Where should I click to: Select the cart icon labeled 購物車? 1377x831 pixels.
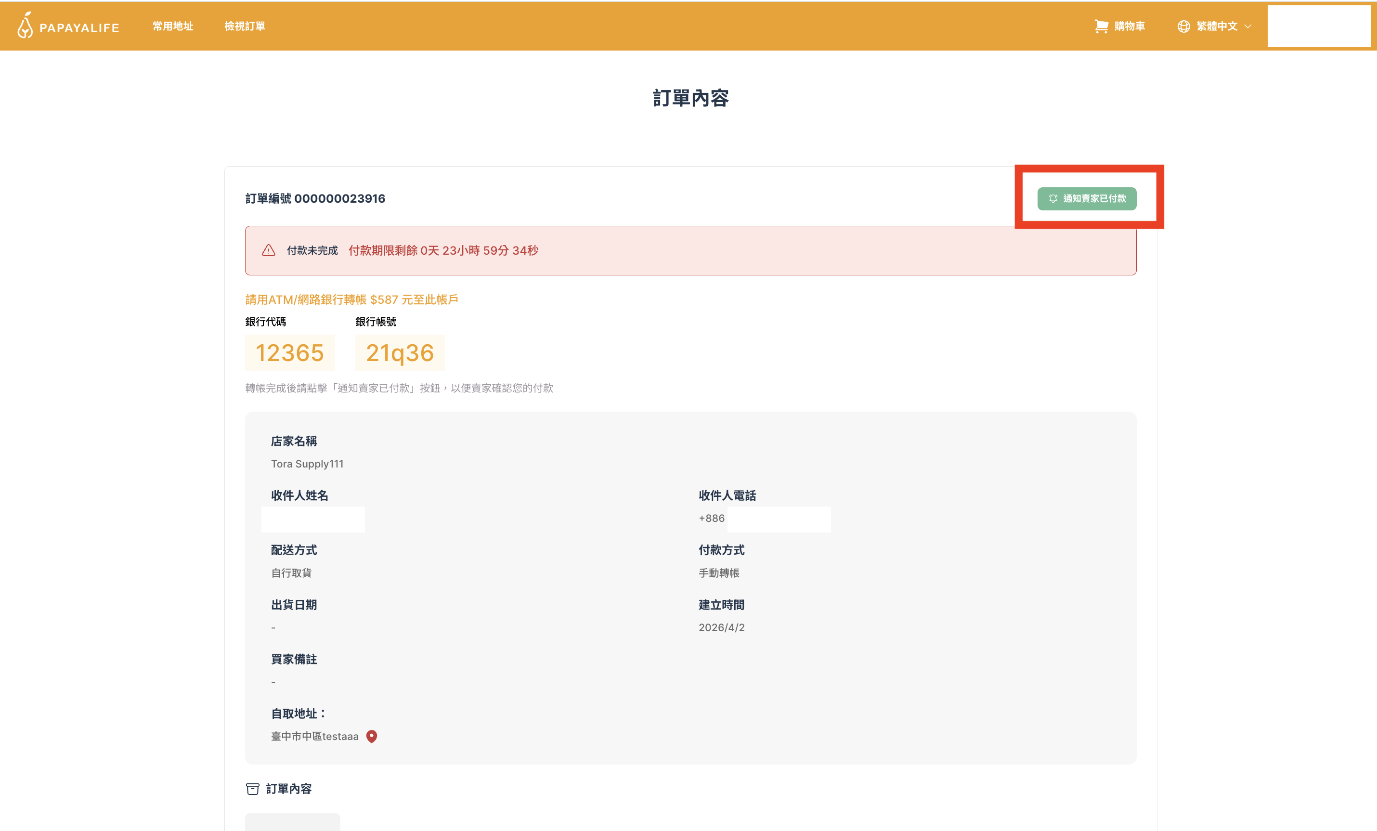tap(1119, 26)
